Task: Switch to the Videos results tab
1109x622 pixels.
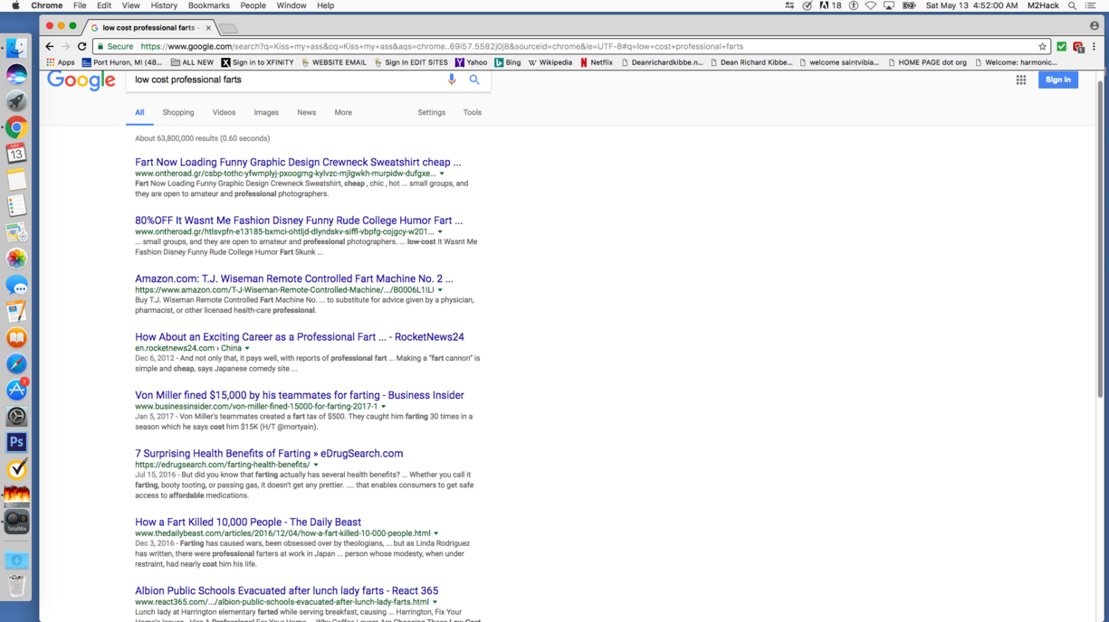Action: tap(224, 113)
